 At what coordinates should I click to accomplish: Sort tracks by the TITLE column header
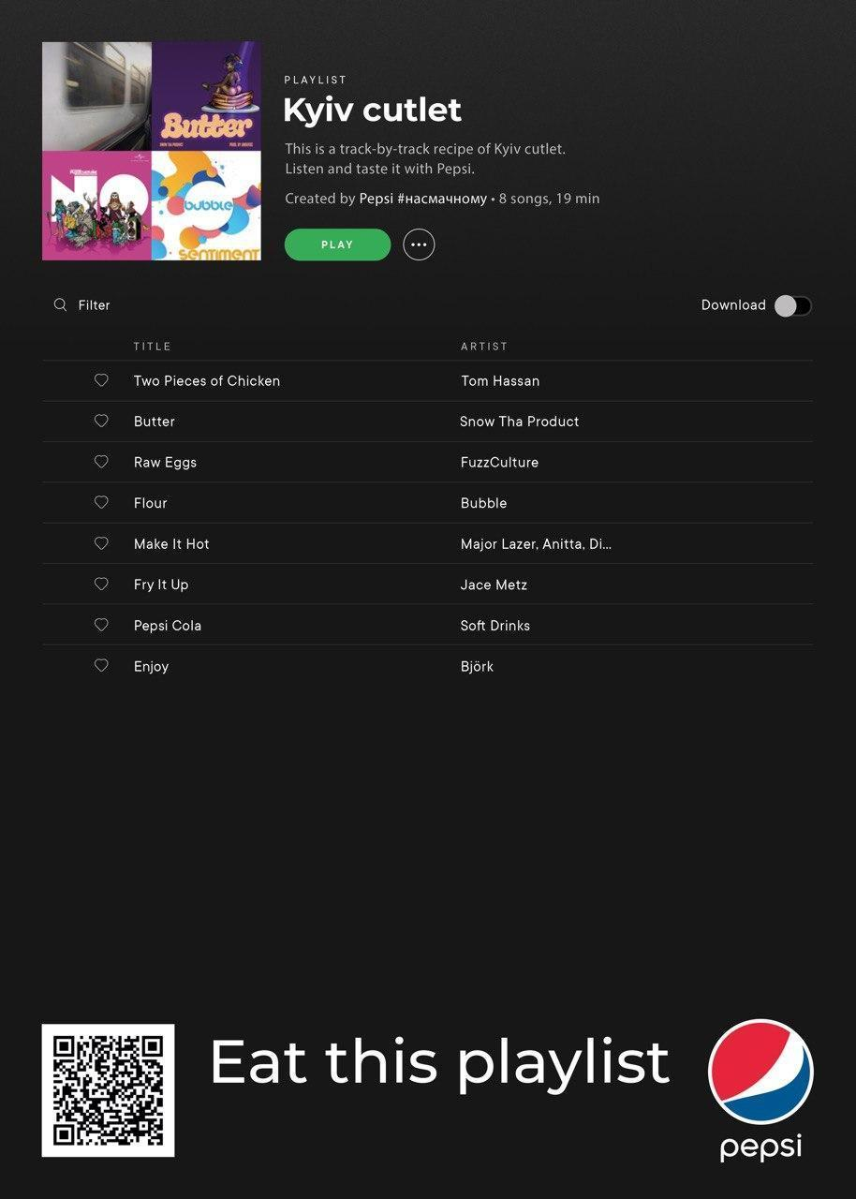pos(153,347)
